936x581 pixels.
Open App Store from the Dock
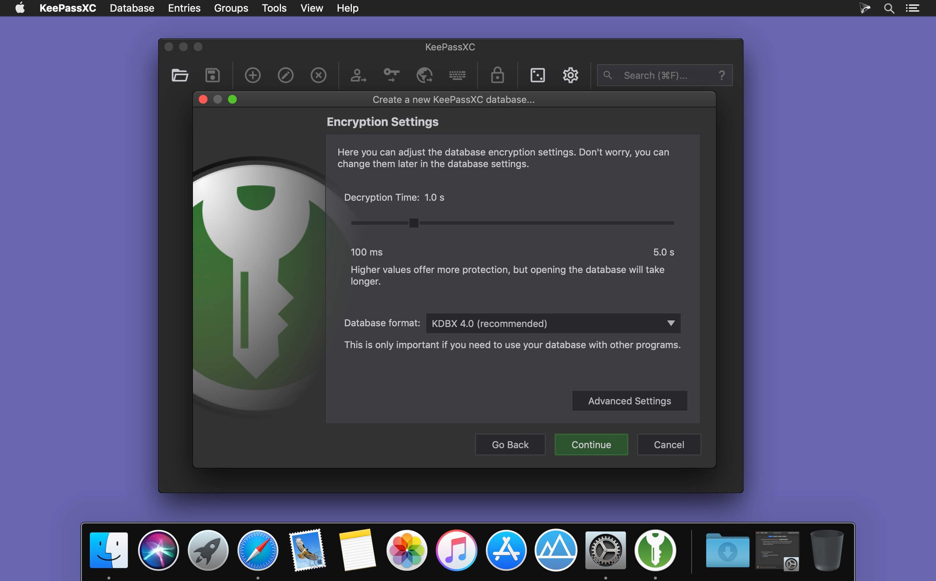click(506, 550)
